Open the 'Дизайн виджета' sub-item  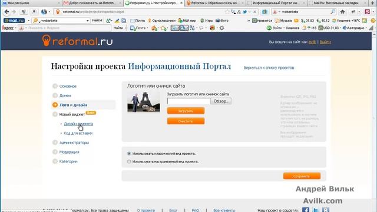pos(78,124)
